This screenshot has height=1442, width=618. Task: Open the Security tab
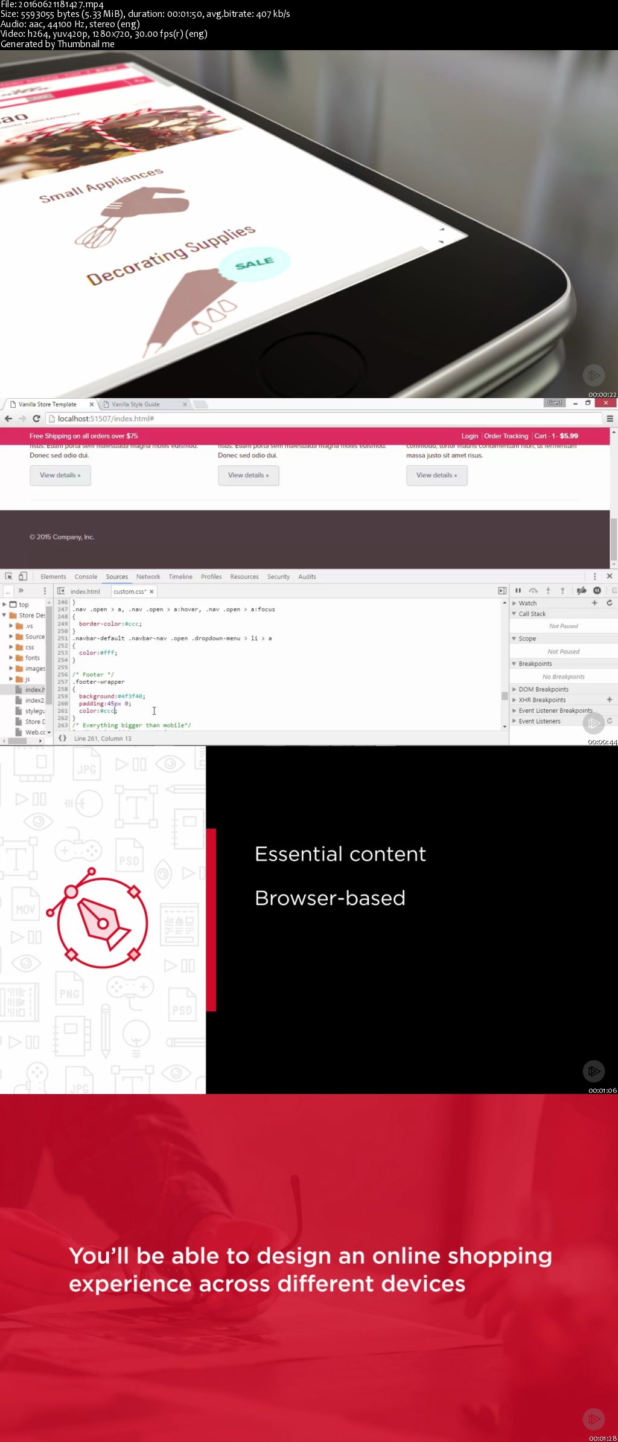pyautogui.click(x=278, y=577)
